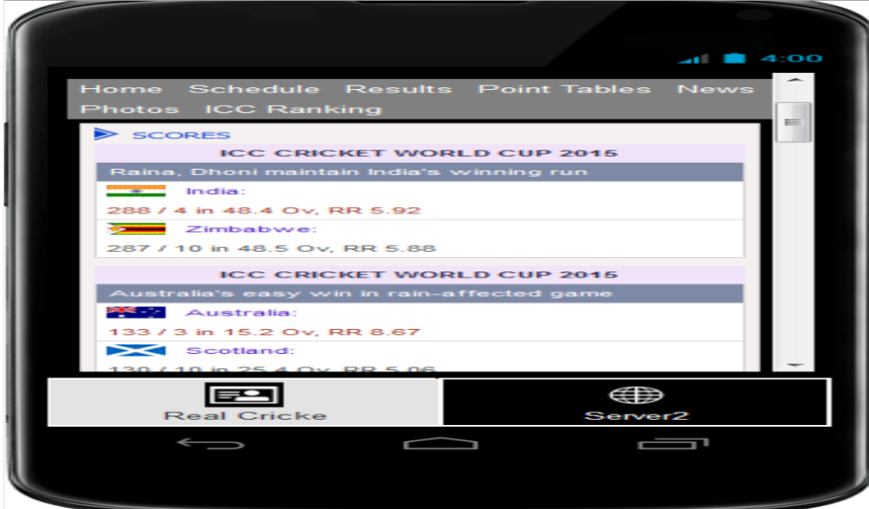
Task: Open Point Tables
Action: [x=564, y=89]
